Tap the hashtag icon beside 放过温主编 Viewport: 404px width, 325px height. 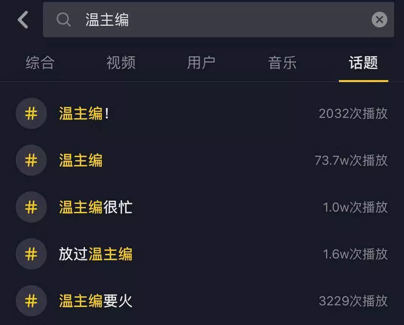pyautogui.click(x=31, y=253)
